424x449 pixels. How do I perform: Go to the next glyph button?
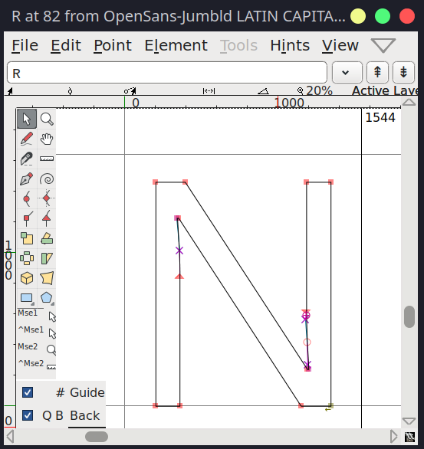(403, 73)
